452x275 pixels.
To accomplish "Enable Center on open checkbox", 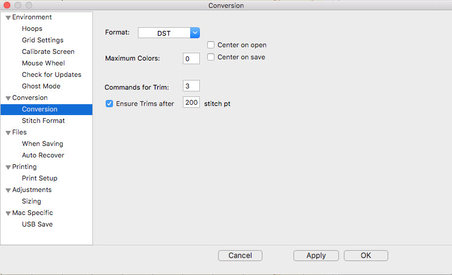I will pyautogui.click(x=211, y=45).
